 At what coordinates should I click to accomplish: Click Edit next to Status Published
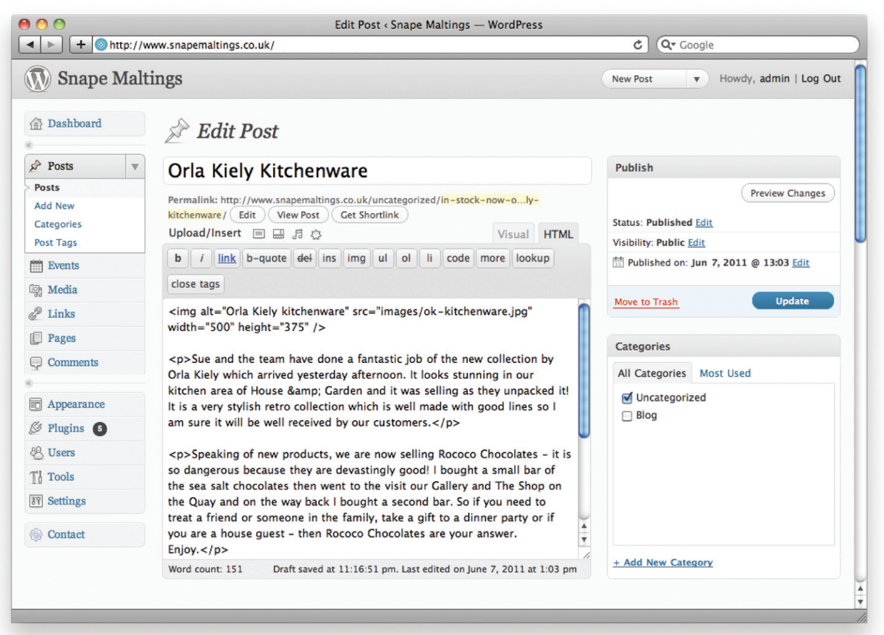[x=704, y=223]
